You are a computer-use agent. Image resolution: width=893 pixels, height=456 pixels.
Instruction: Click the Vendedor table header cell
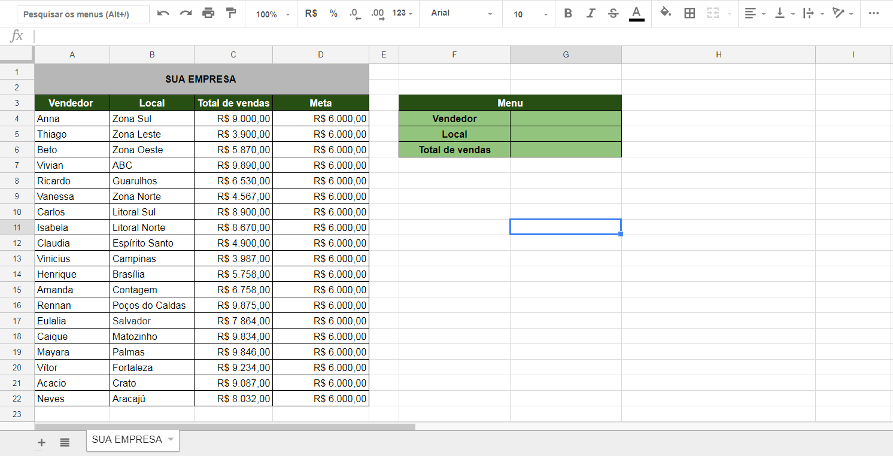[72, 103]
